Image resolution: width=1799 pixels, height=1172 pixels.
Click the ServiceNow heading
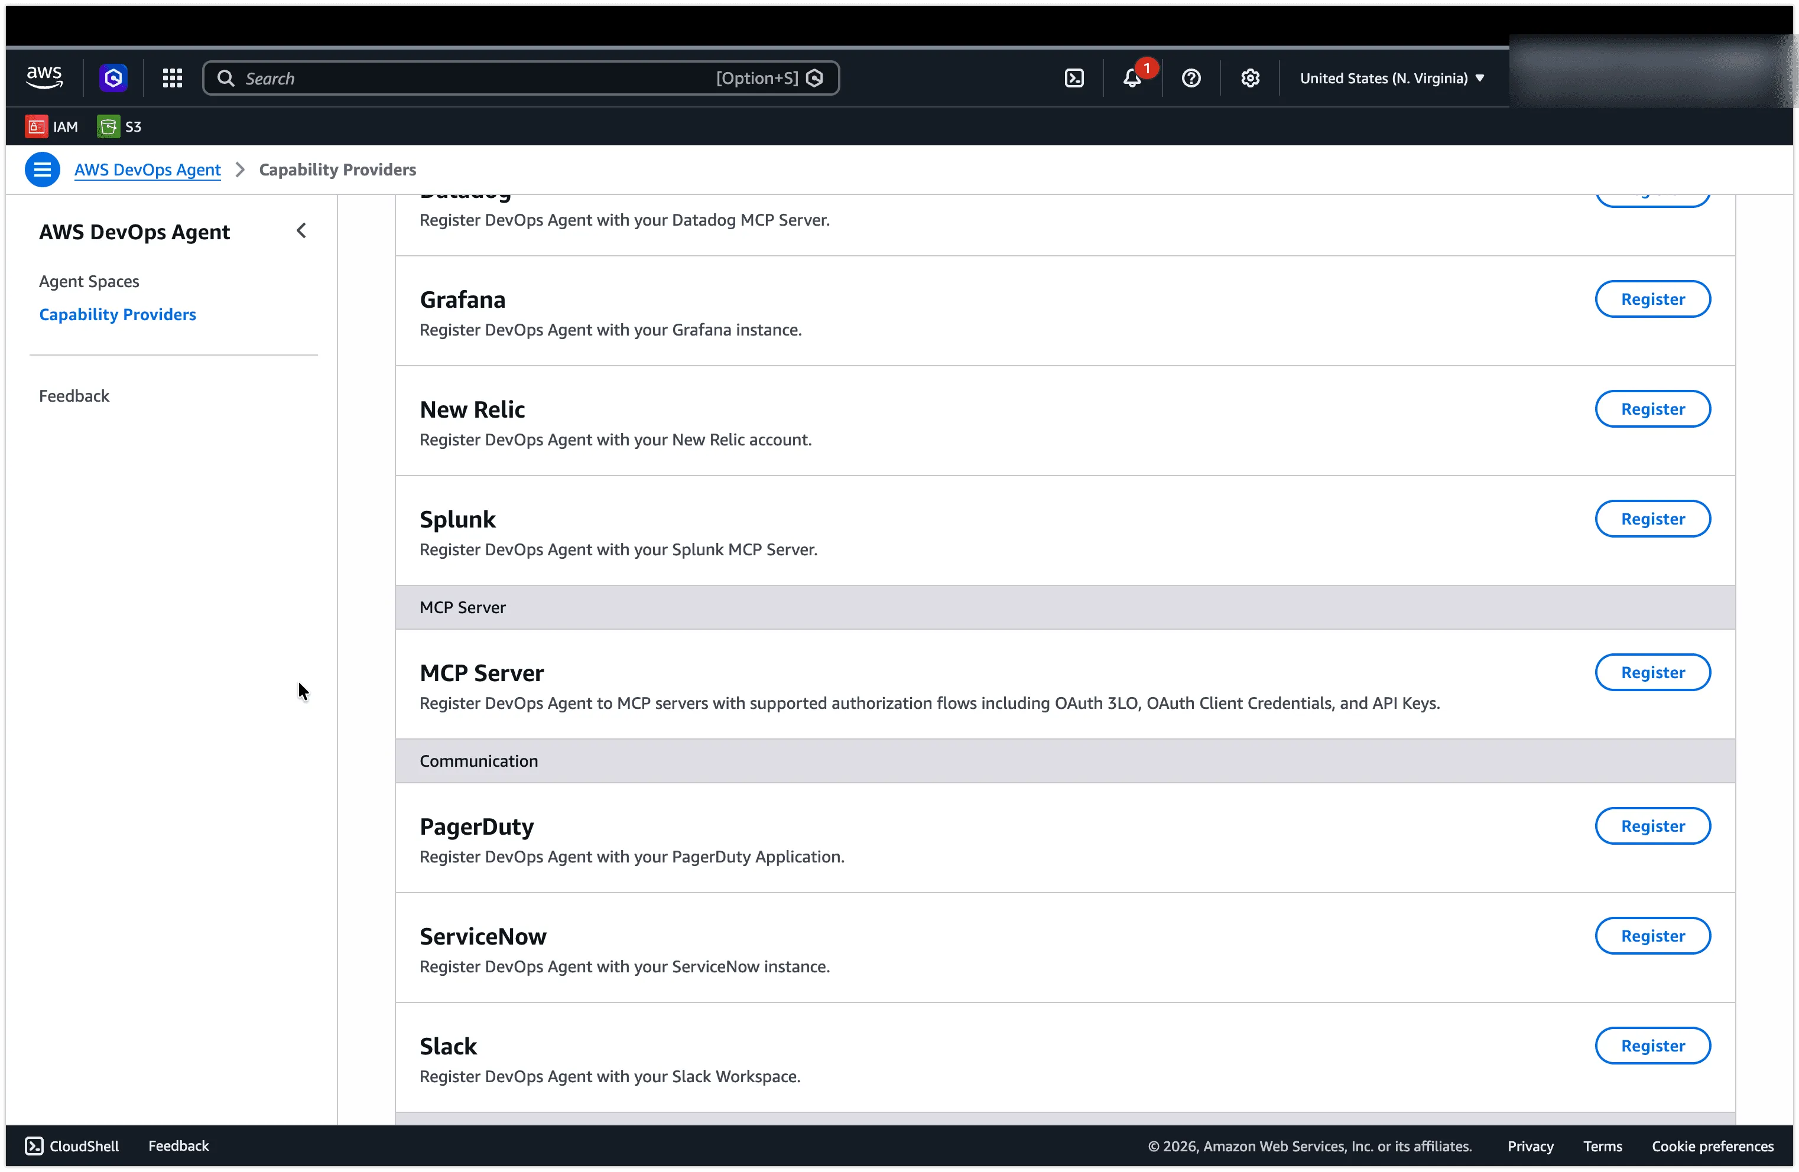pyautogui.click(x=483, y=936)
